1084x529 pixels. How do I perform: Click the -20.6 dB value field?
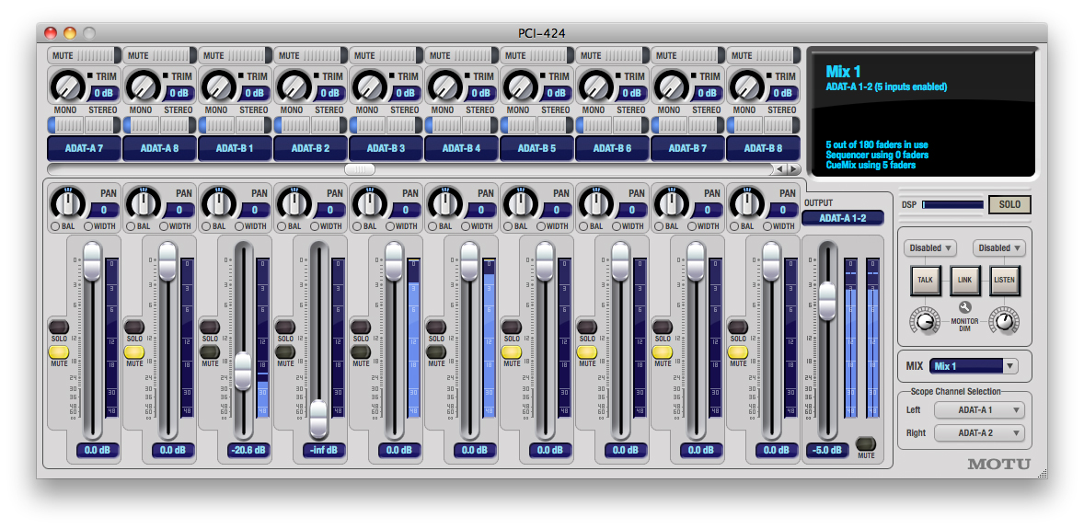248,450
